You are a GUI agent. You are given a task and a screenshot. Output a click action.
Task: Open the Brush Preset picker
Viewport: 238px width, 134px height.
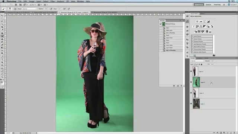(x=10, y=9)
